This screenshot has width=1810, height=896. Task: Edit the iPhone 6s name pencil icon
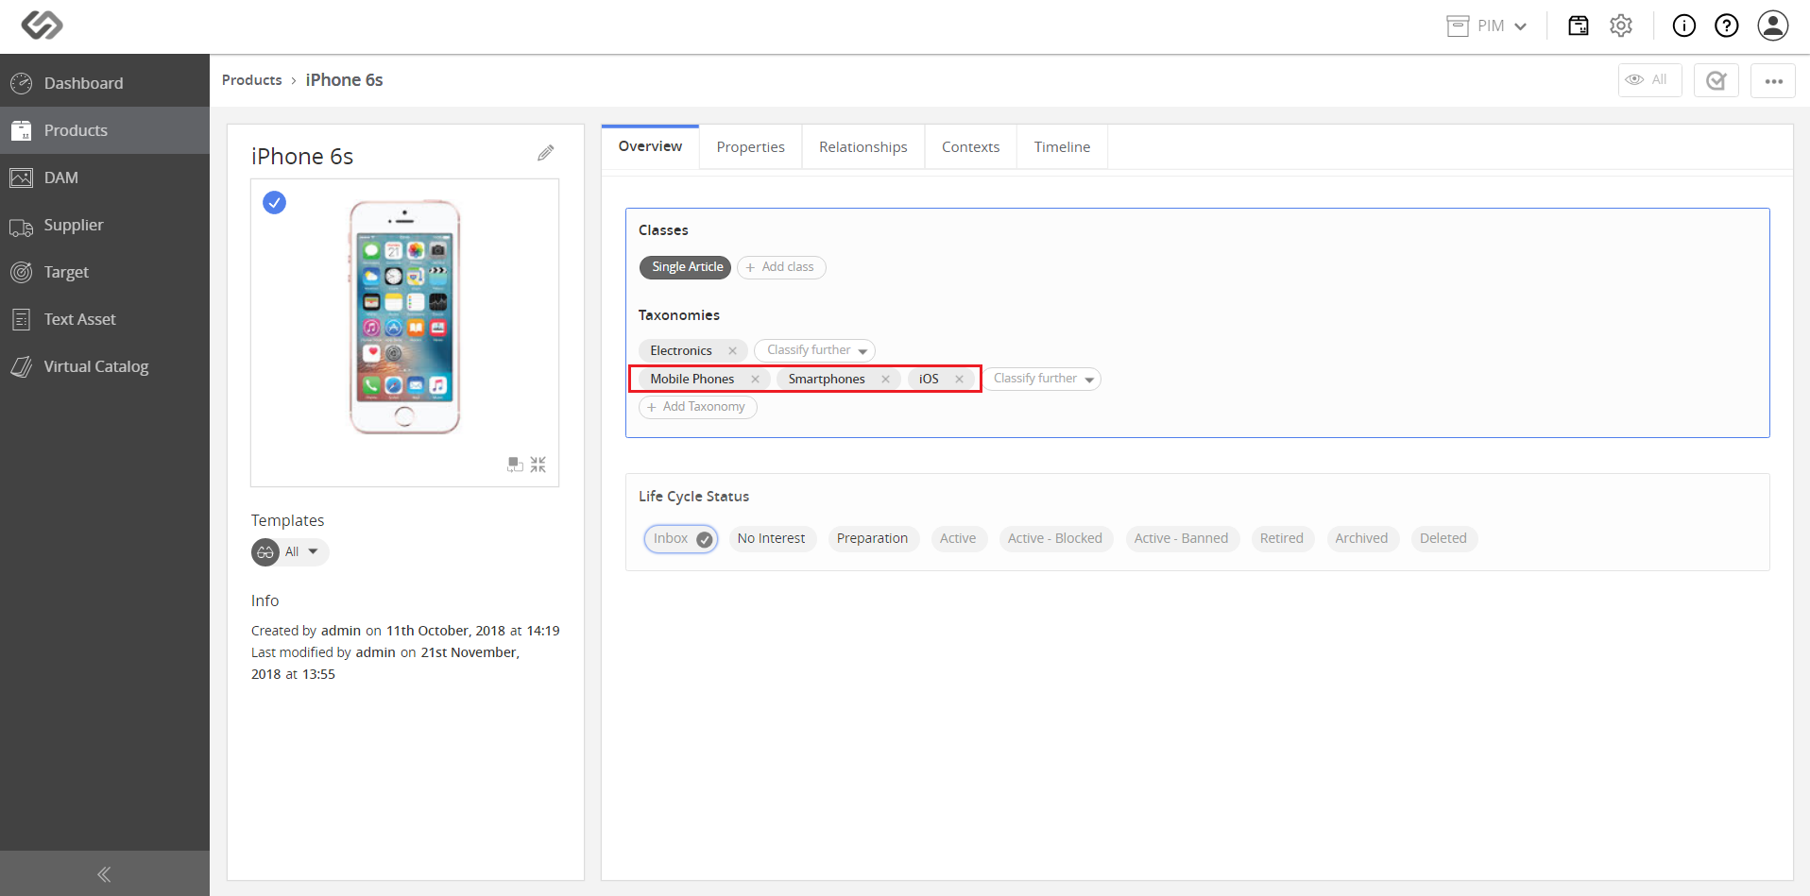546,153
